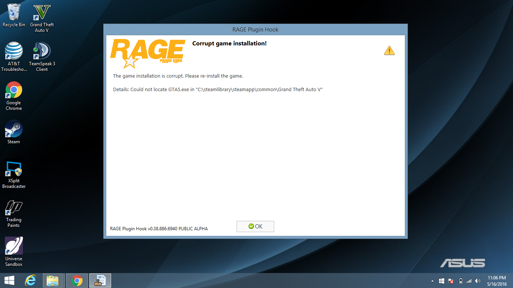Screen dimensions: 513x288
Task: Click the white Windows flag tray icon
Action: pos(442,281)
